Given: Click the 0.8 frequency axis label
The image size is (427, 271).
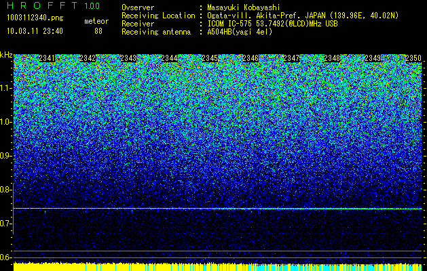Looking at the screenshot, I should (6, 190).
